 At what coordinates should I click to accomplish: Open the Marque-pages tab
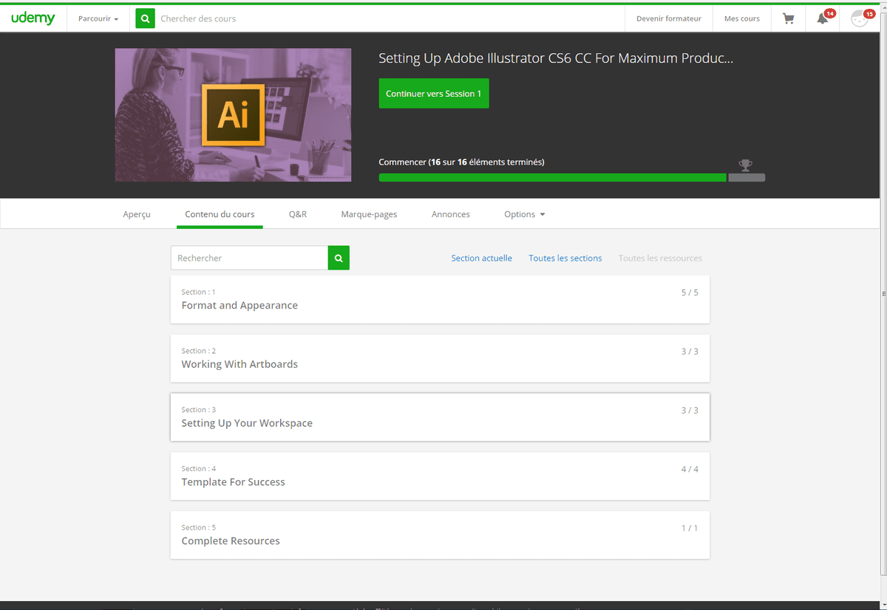369,214
